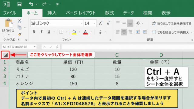Open the 数式 tab
Viewport: 194px width, 109px height.
[109, 13]
